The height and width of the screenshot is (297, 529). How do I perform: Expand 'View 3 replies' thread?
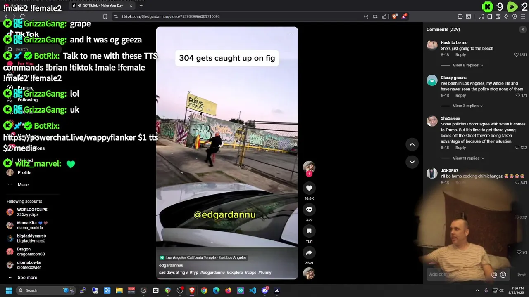pos(468,106)
